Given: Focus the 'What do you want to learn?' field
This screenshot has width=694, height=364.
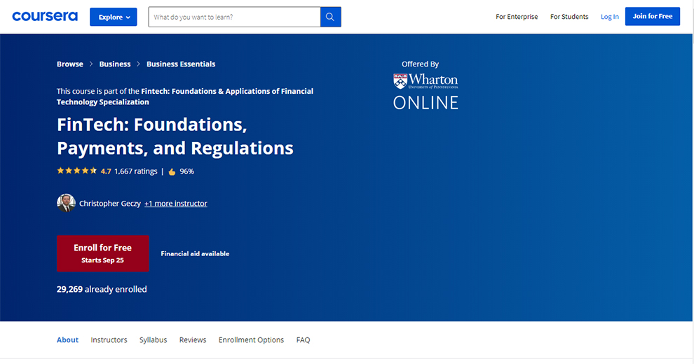Looking at the screenshot, I should pos(234,17).
